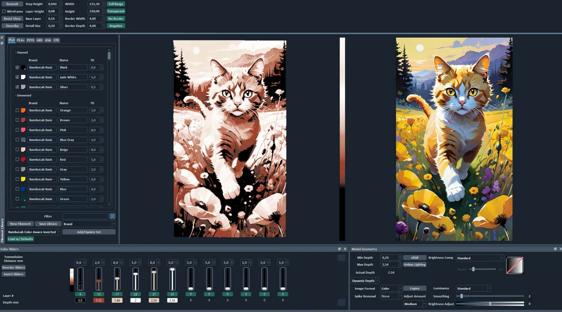Click the Pink filament color swatch
Image resolution: width=562 pixels, height=312 pixels.
23,130
